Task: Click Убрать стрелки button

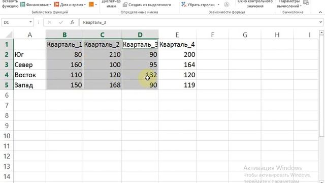Action: click(x=198, y=5)
